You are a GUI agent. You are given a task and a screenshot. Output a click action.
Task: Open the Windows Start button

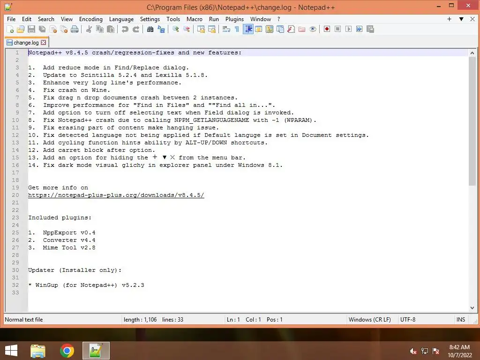pyautogui.click(x=11, y=351)
